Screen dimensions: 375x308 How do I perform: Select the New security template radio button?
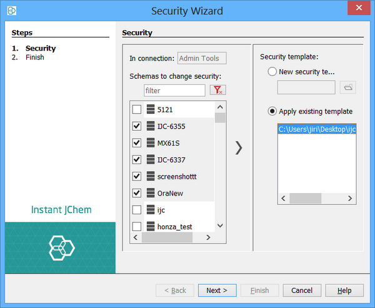[272, 72]
